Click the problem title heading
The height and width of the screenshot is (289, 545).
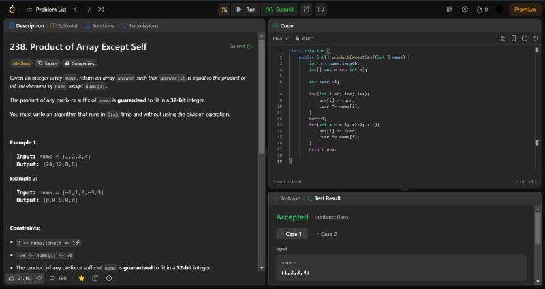[78, 47]
